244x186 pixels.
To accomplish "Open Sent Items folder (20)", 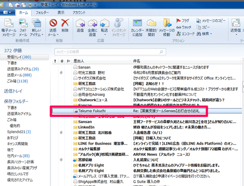I will click(x=23, y=69).
